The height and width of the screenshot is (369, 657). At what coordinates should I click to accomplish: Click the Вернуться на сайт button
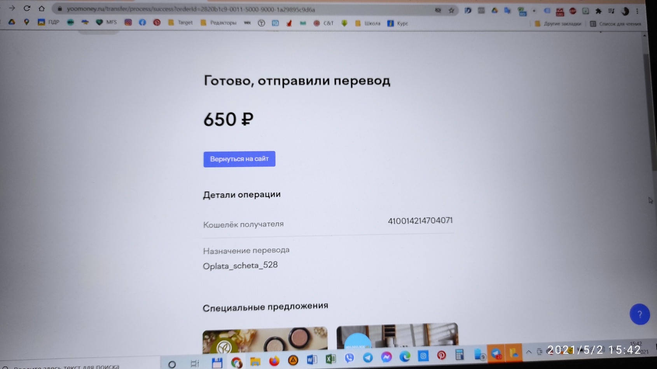(239, 159)
